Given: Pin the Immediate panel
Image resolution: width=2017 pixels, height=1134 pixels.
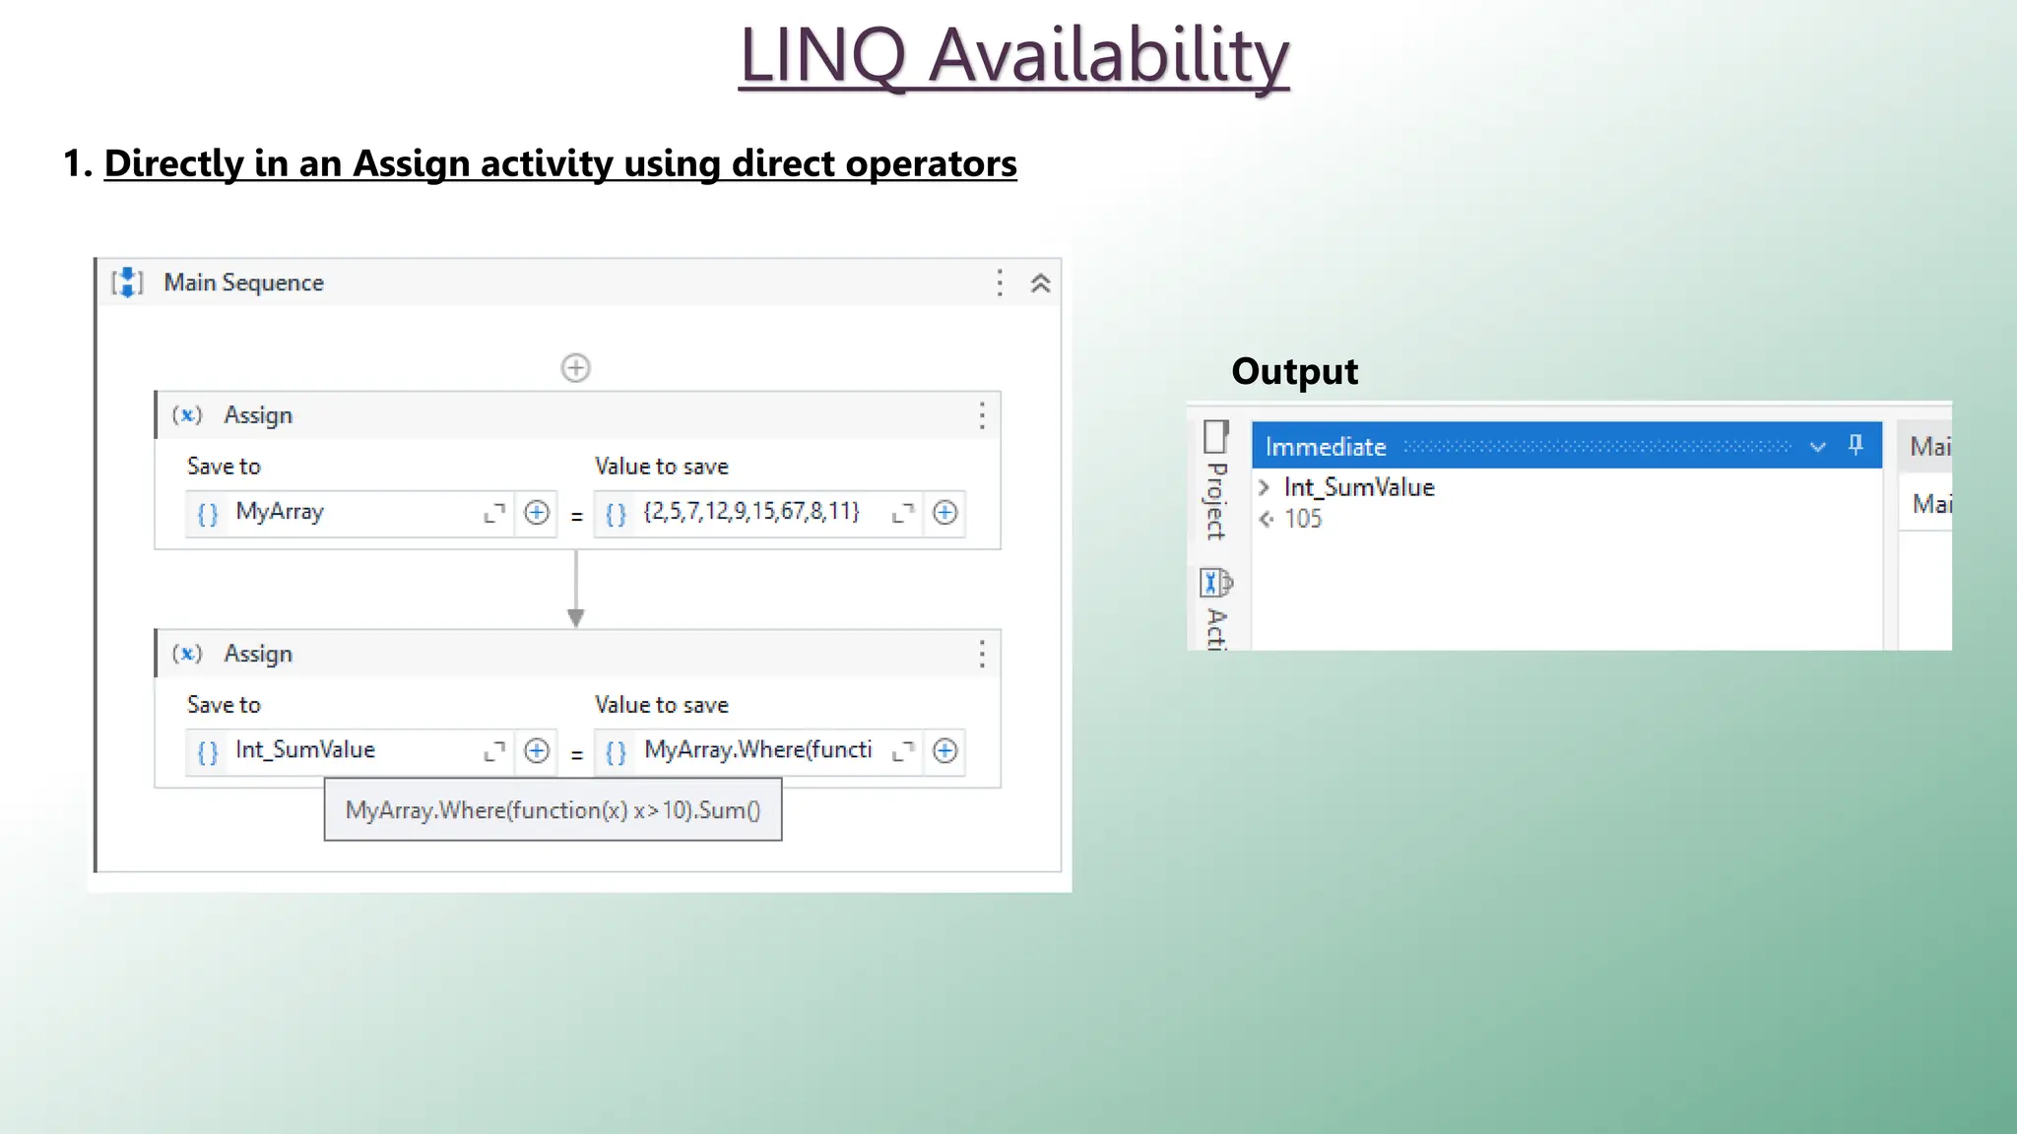Looking at the screenshot, I should pyautogui.click(x=1855, y=445).
